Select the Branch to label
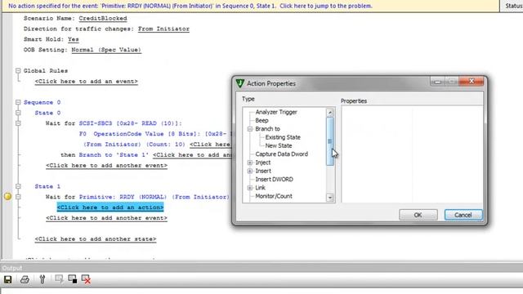 (x=267, y=129)
